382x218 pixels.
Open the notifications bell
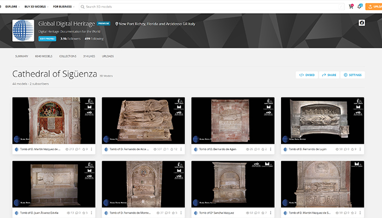point(360,7)
